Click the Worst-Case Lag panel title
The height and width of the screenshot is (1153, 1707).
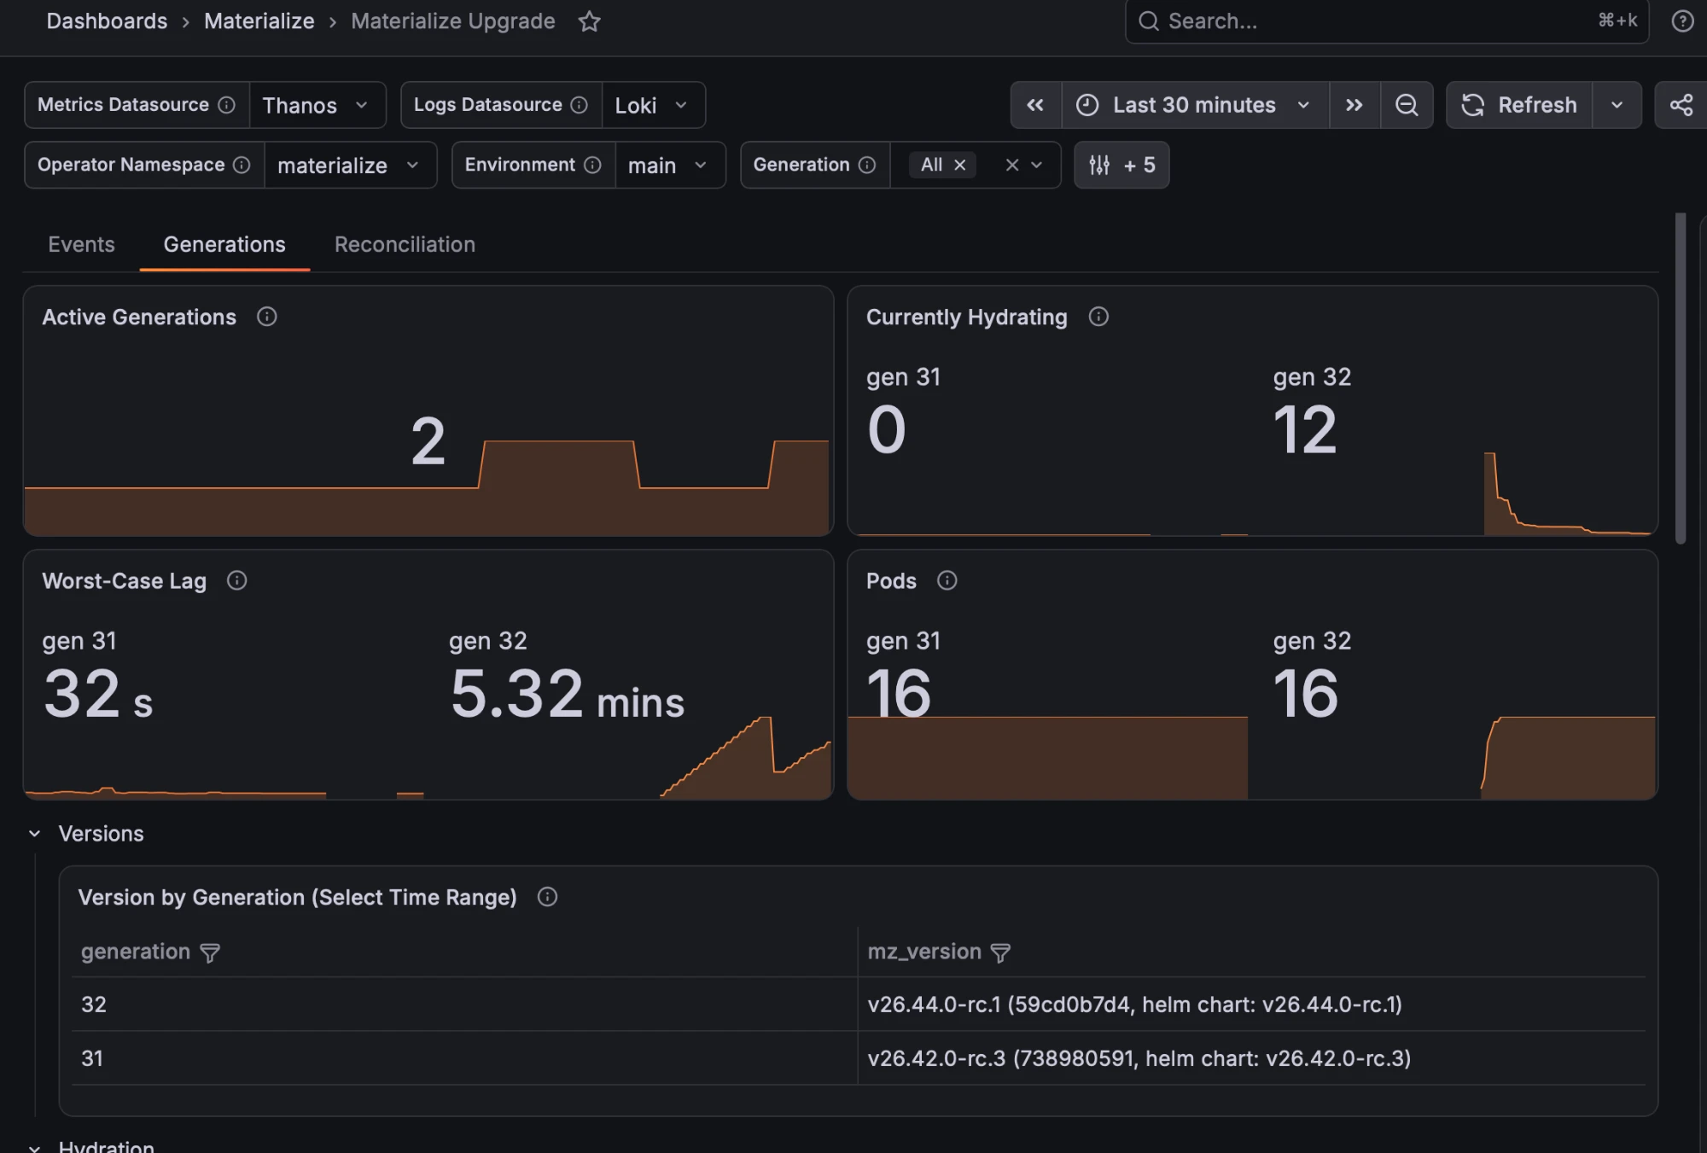coord(125,581)
